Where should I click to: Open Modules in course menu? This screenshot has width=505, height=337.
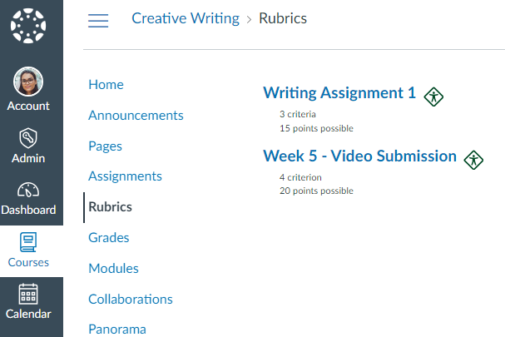pyautogui.click(x=113, y=269)
